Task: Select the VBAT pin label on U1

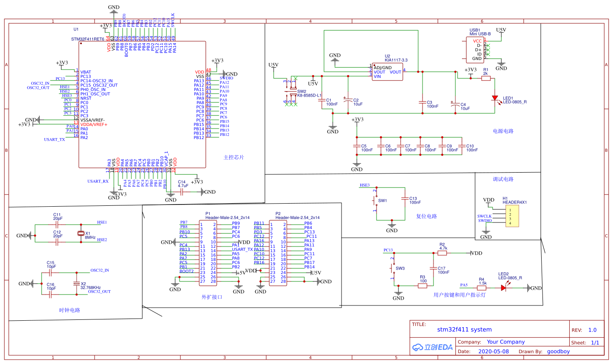Action: [86, 72]
